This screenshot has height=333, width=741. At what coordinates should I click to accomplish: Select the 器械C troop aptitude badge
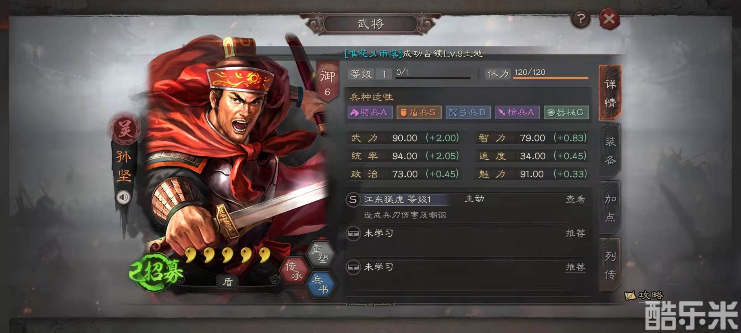(x=566, y=113)
